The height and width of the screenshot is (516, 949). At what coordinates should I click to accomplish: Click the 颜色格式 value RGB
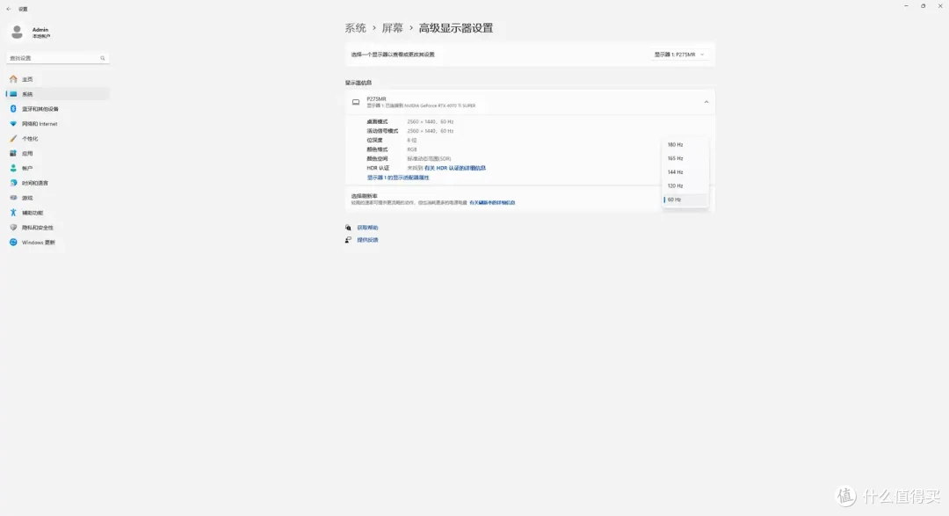[411, 149]
